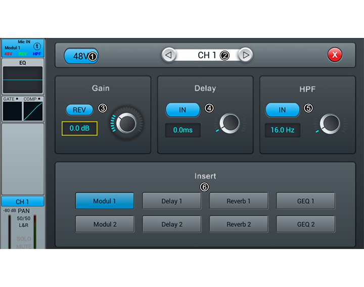
Task: Toggle the HPF IN switch
Action: click(282, 110)
